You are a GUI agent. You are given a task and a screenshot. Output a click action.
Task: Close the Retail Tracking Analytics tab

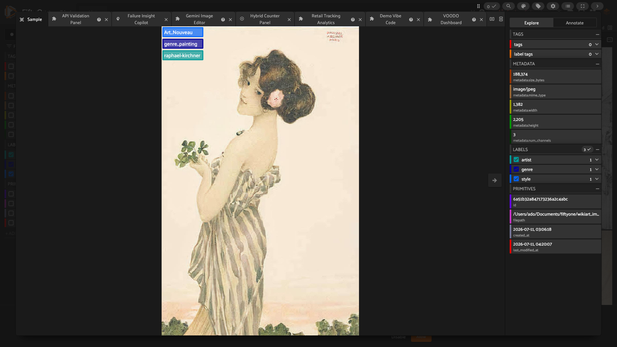coord(360,20)
